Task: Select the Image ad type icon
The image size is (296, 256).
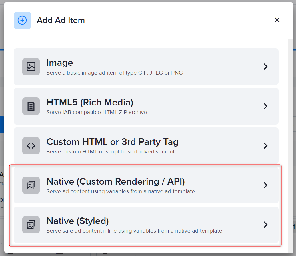Action: pos(31,67)
